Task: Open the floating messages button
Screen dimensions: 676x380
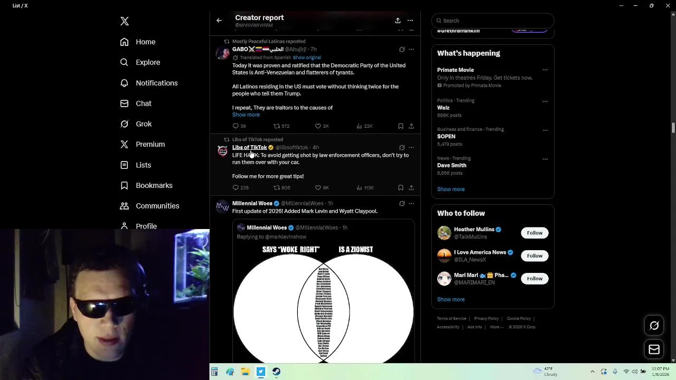Action: [x=654, y=349]
